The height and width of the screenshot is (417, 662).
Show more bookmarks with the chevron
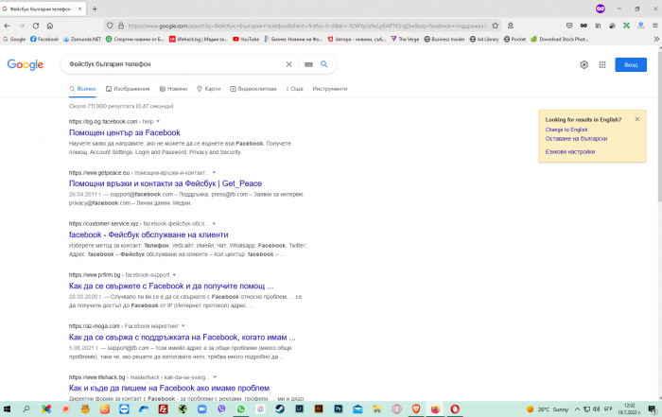click(x=656, y=39)
